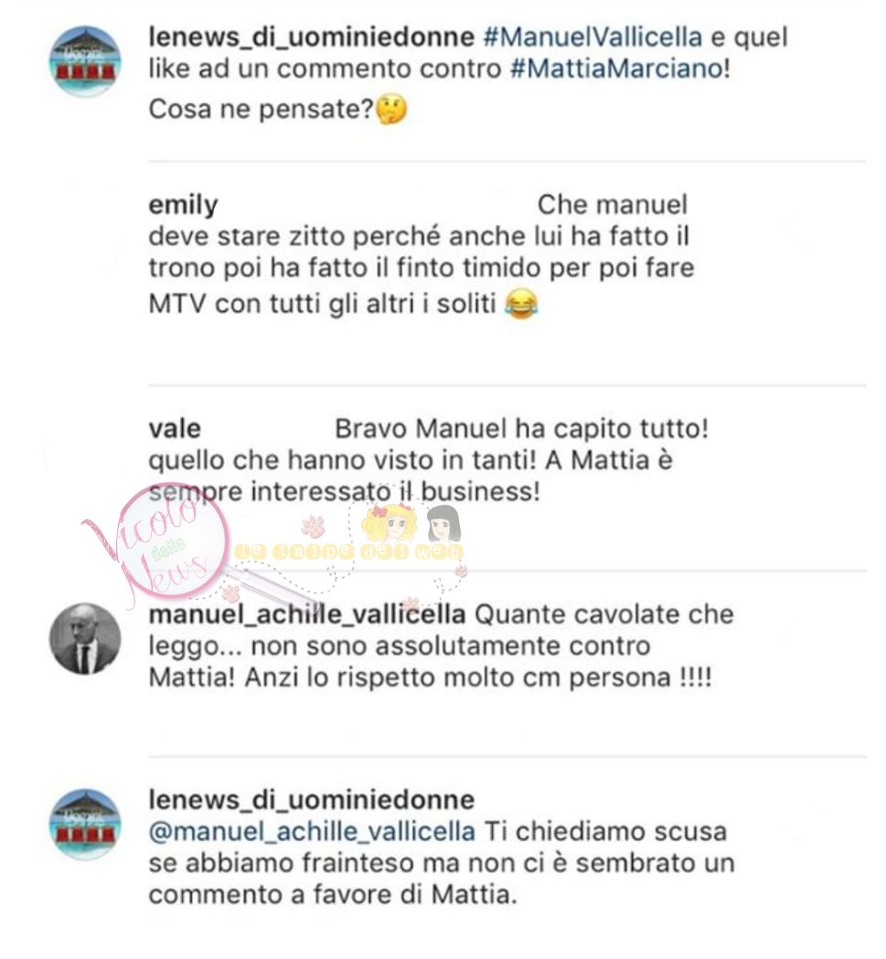Open the lenews_di_uominiedonne username in the caption
Screen dimensions: 886x959
click(x=312, y=37)
